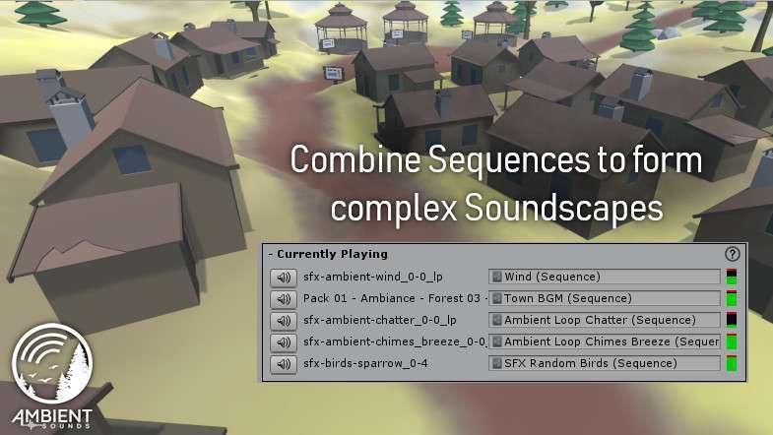Click object icon in Wind (Sequence) field

[497, 277]
